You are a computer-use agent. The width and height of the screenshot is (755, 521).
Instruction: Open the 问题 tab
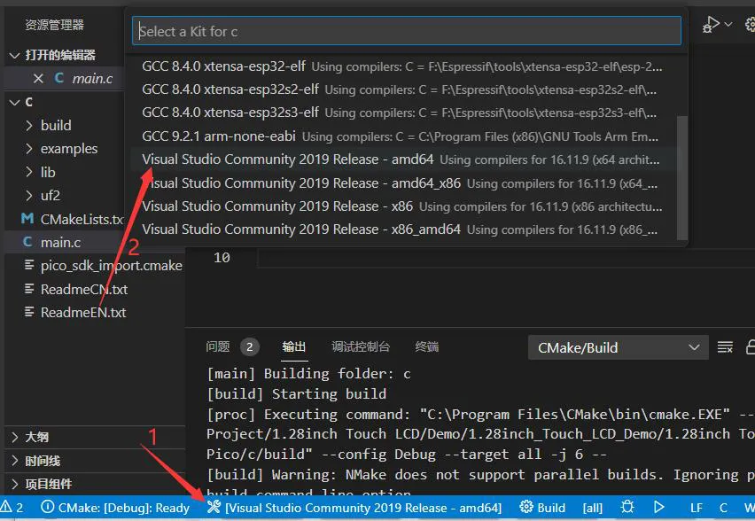point(218,346)
